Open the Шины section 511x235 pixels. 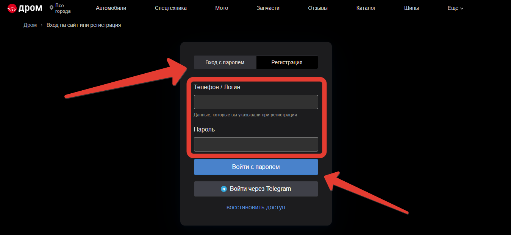pyautogui.click(x=411, y=8)
